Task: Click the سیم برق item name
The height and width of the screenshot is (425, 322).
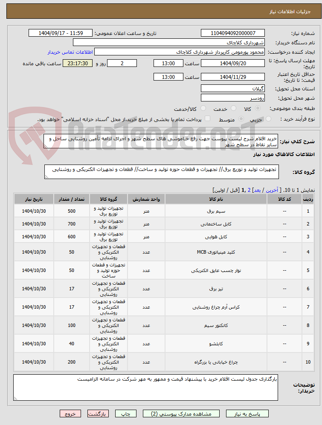Action: click(x=216, y=211)
